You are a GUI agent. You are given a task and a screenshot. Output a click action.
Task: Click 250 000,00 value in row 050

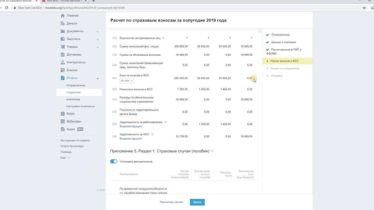click(x=181, y=78)
